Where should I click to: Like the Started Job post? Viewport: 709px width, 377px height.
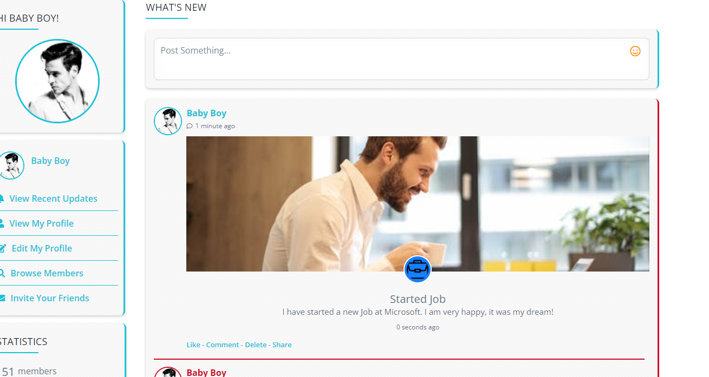[193, 345]
